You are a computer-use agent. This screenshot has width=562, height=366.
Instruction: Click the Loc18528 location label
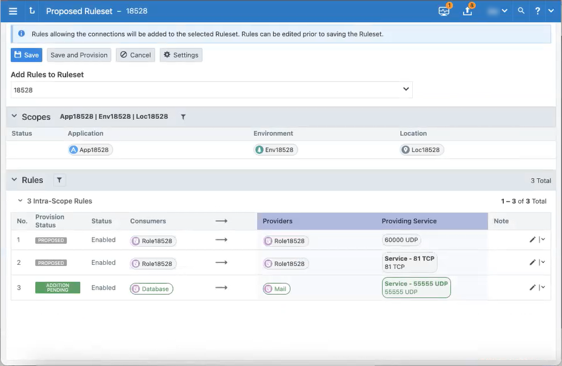[422, 150]
